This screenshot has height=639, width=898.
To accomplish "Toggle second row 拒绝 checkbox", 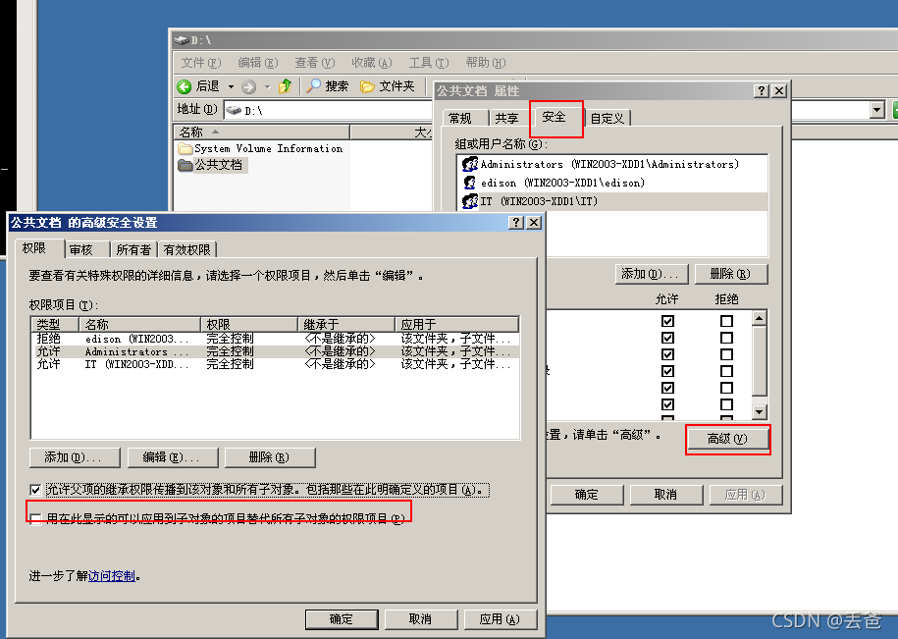I will pos(727,338).
